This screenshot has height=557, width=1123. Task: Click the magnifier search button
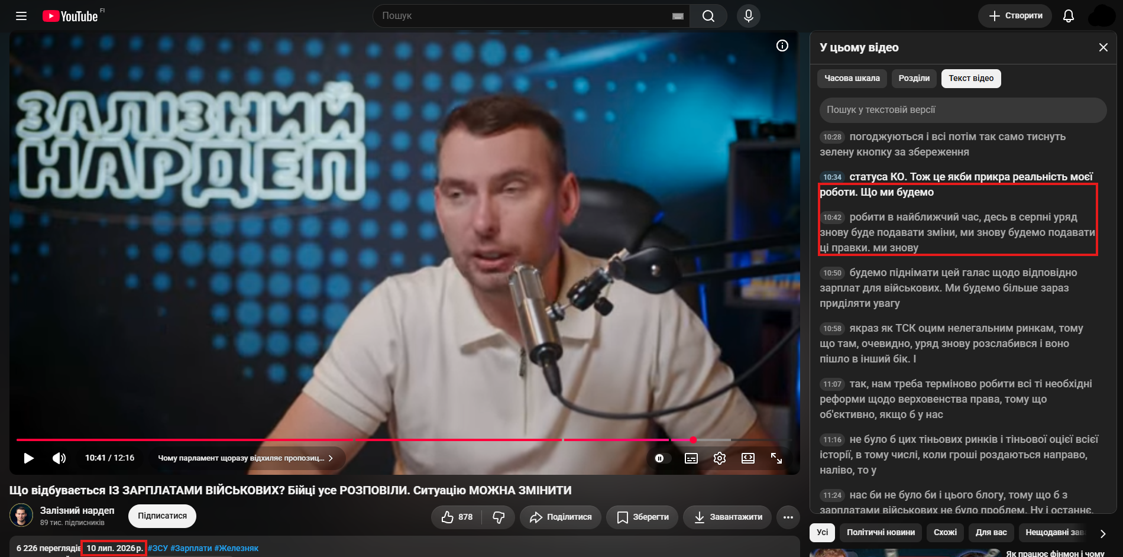click(708, 16)
